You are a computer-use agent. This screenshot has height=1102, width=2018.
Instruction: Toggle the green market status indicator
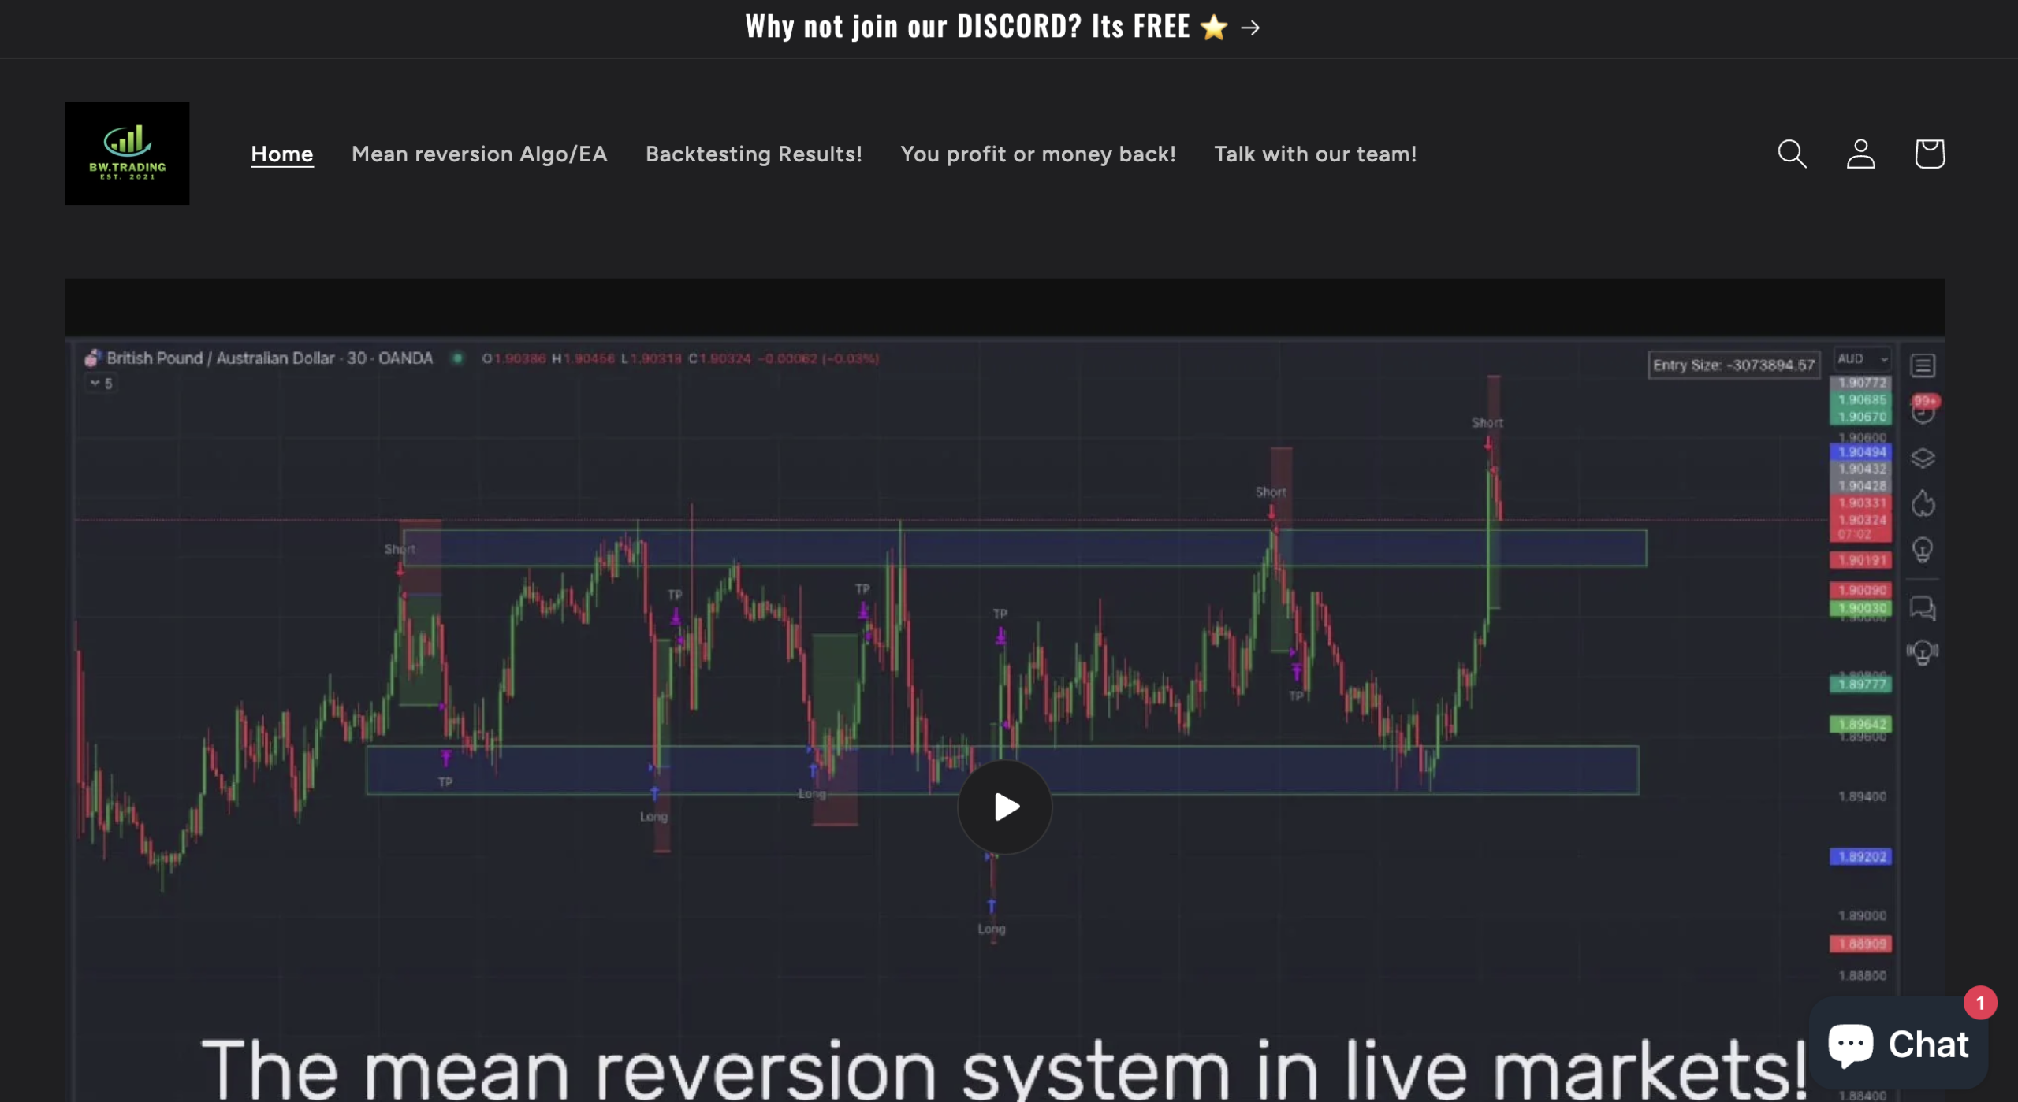tap(456, 358)
